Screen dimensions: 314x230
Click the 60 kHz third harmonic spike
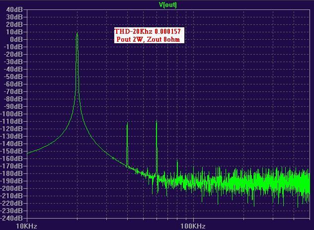(x=157, y=146)
